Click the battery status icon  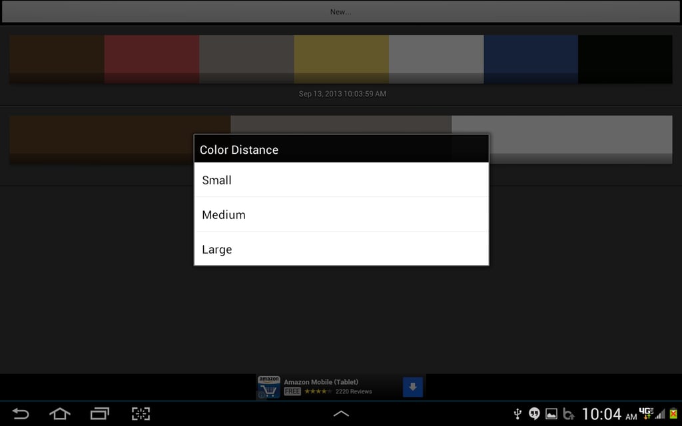[x=673, y=413]
